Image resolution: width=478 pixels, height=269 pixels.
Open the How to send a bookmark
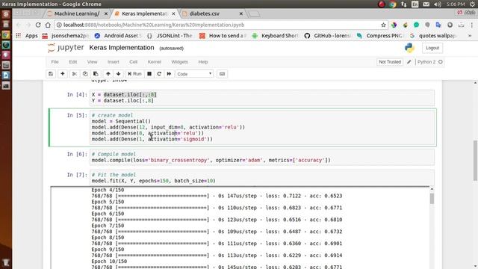[x=223, y=36]
